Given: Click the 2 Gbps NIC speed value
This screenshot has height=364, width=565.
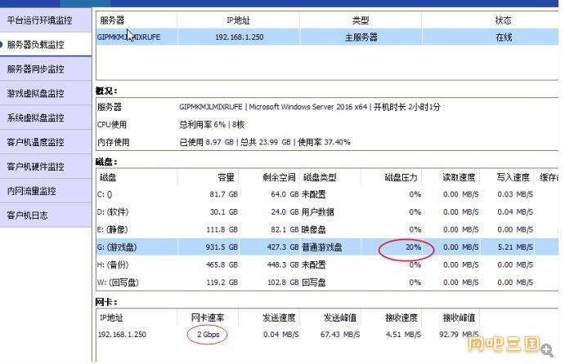Looking at the screenshot, I should pos(208,335).
